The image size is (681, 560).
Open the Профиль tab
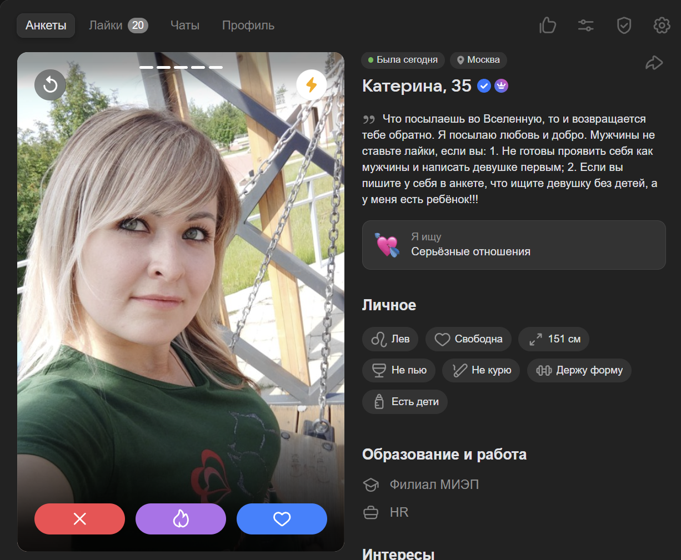[x=248, y=26]
